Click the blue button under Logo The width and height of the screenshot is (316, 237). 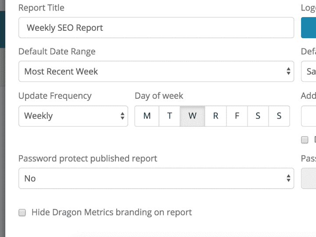[x=309, y=28]
